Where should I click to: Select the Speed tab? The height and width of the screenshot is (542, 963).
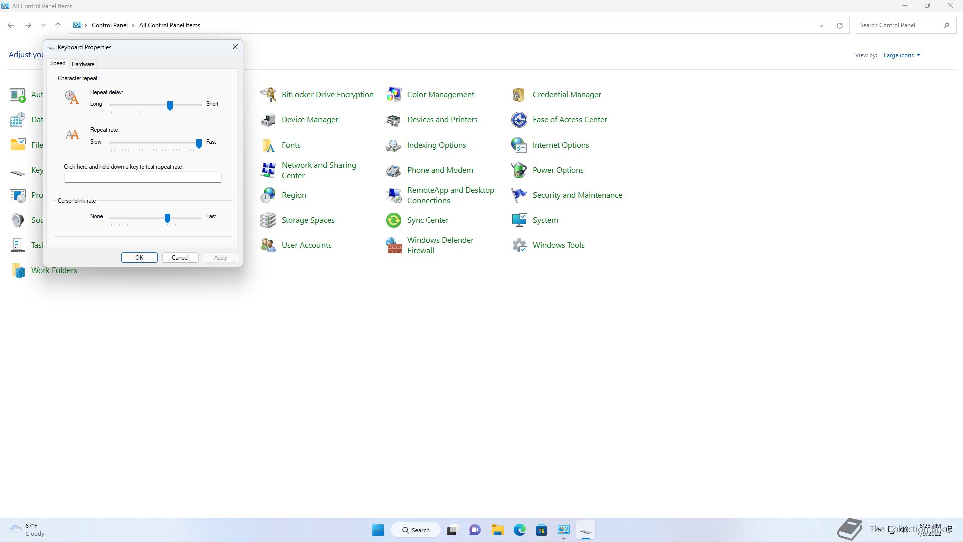[x=58, y=64]
